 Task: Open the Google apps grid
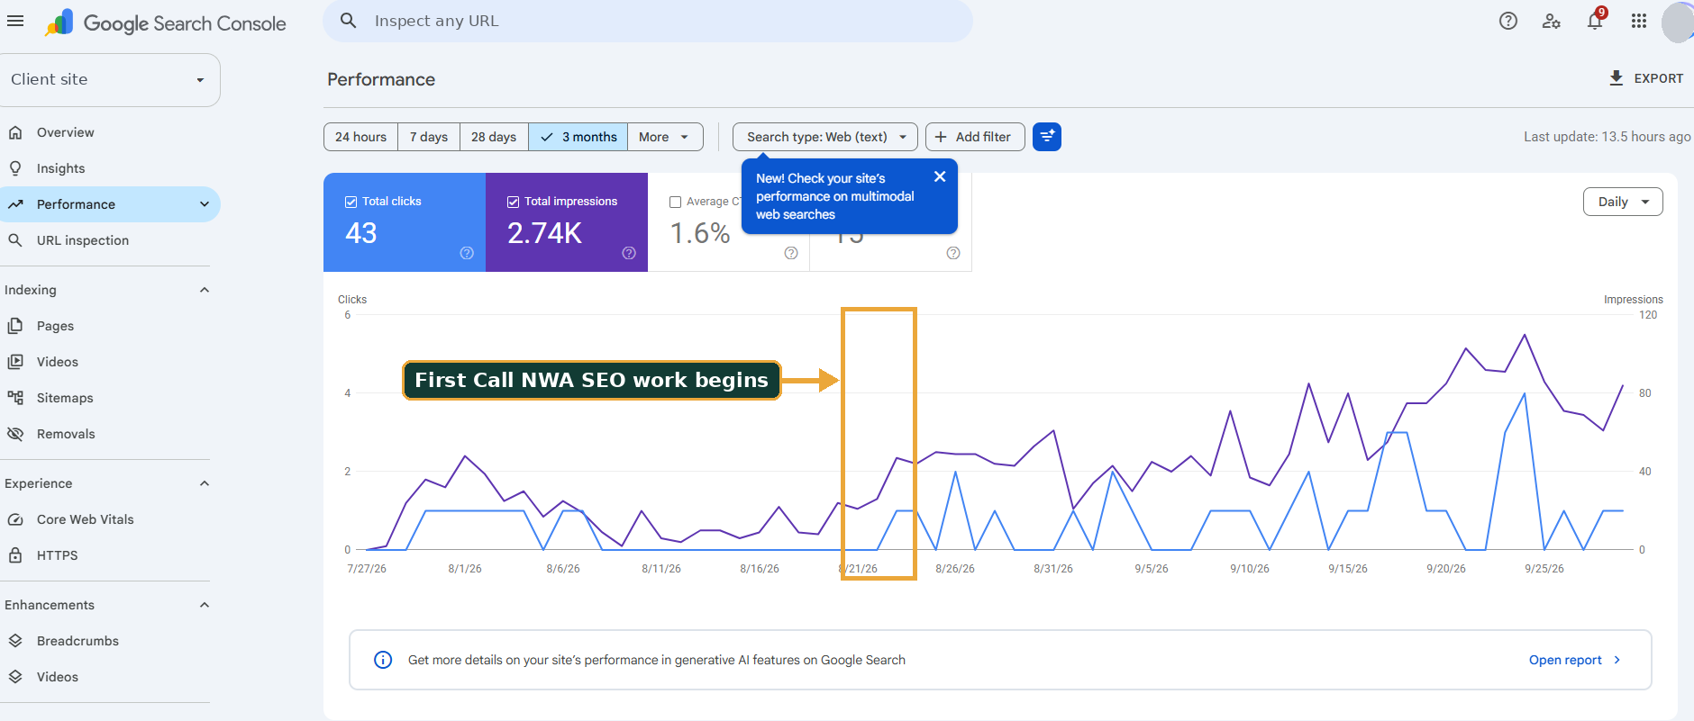click(x=1639, y=21)
